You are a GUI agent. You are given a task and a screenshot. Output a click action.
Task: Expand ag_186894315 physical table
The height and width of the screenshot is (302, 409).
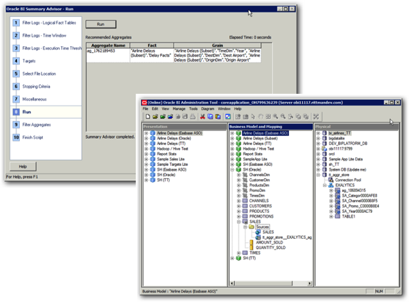[331, 190]
